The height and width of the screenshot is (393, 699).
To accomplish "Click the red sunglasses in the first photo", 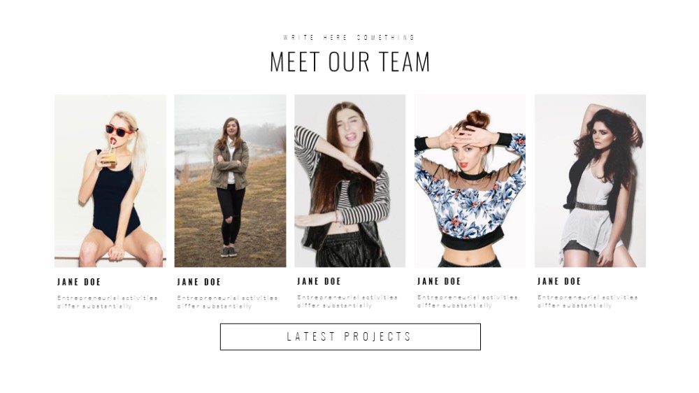I will tap(119, 130).
